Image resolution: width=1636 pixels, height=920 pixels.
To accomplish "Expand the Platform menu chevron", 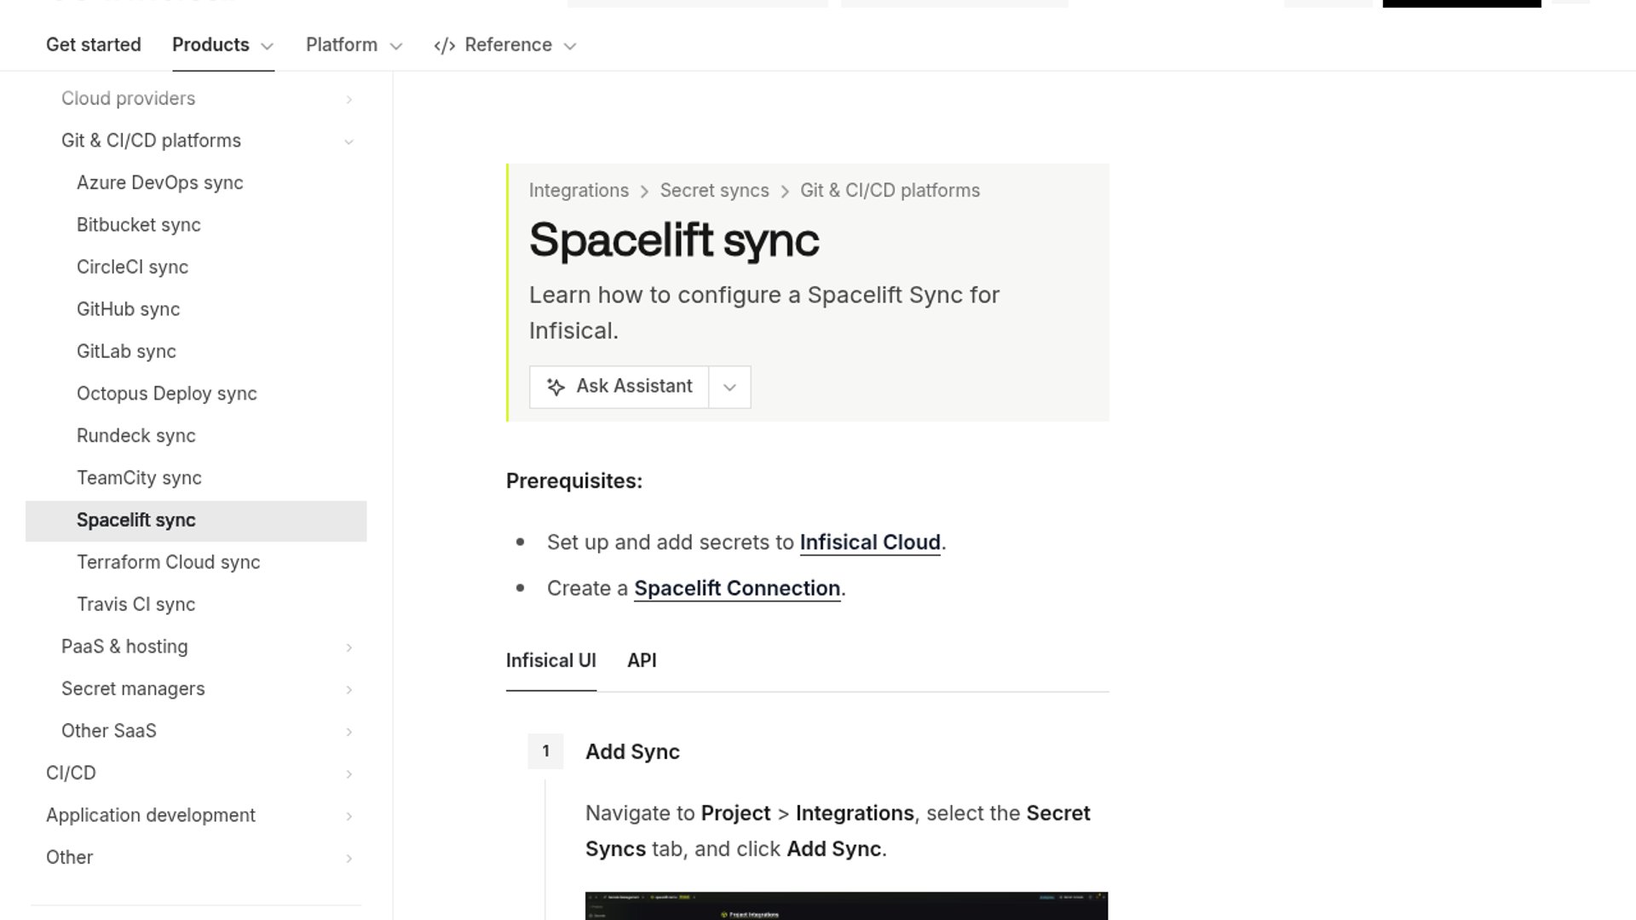I will 395,46.
